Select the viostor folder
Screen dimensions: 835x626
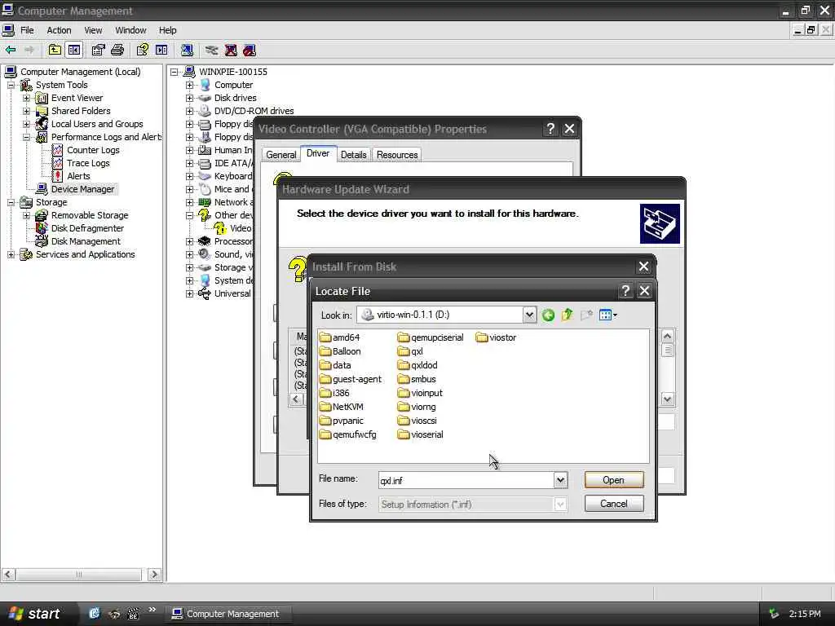pyautogui.click(x=497, y=337)
